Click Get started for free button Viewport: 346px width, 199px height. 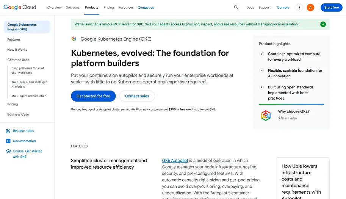93,96
